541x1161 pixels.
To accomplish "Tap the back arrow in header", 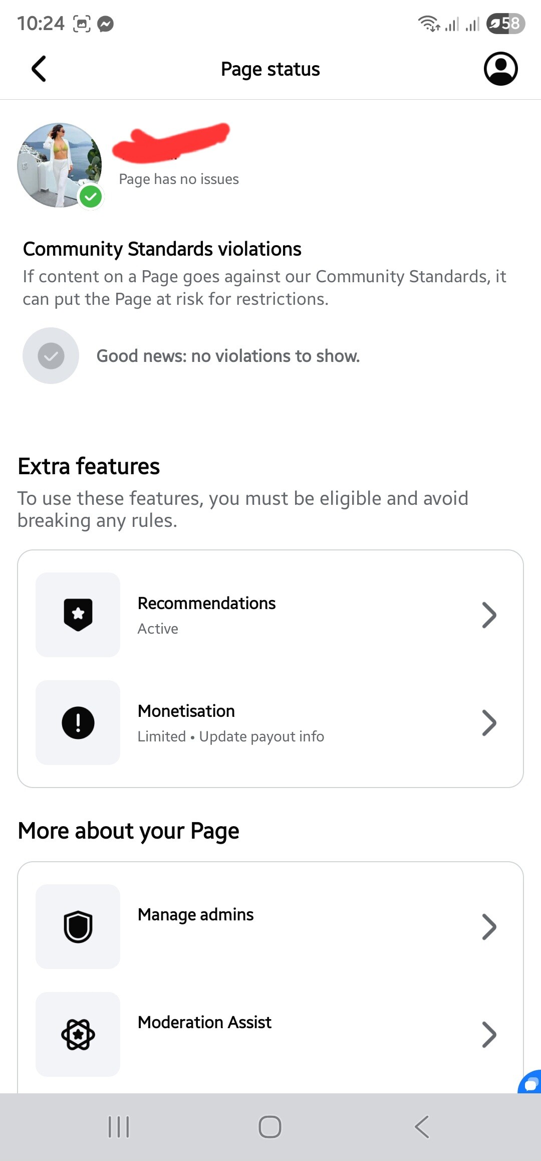I will [39, 69].
